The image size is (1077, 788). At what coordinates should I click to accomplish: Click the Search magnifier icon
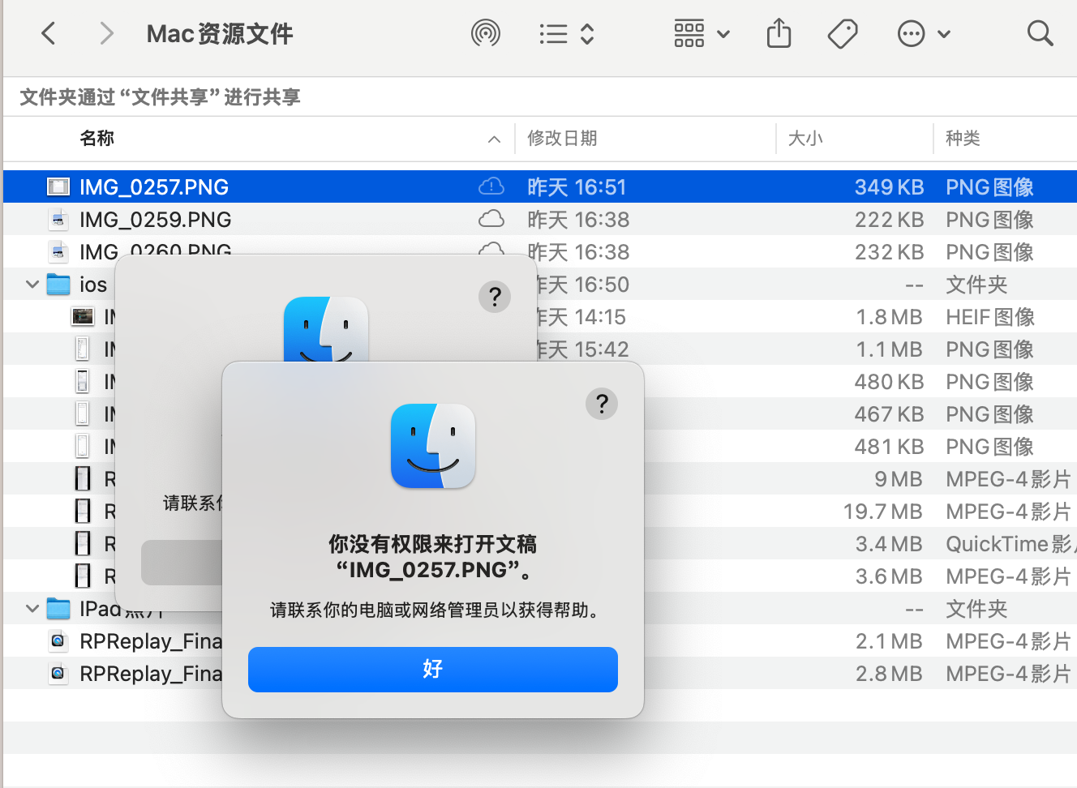1040,32
